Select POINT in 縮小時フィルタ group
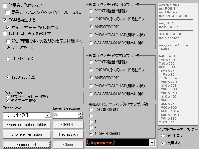 [91, 11]
